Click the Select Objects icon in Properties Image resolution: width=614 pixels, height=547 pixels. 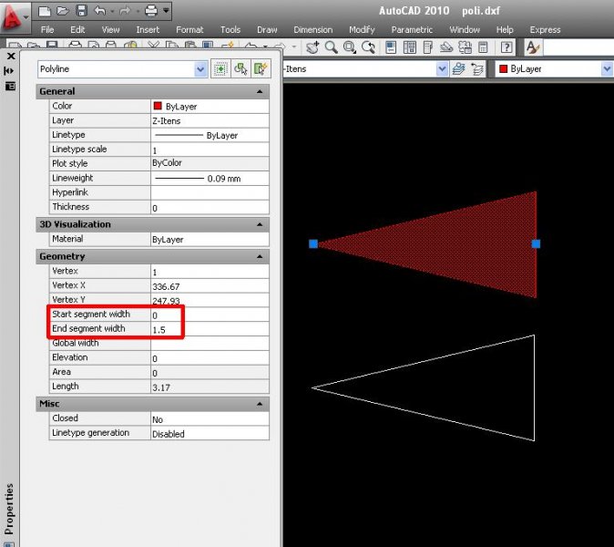point(241,68)
